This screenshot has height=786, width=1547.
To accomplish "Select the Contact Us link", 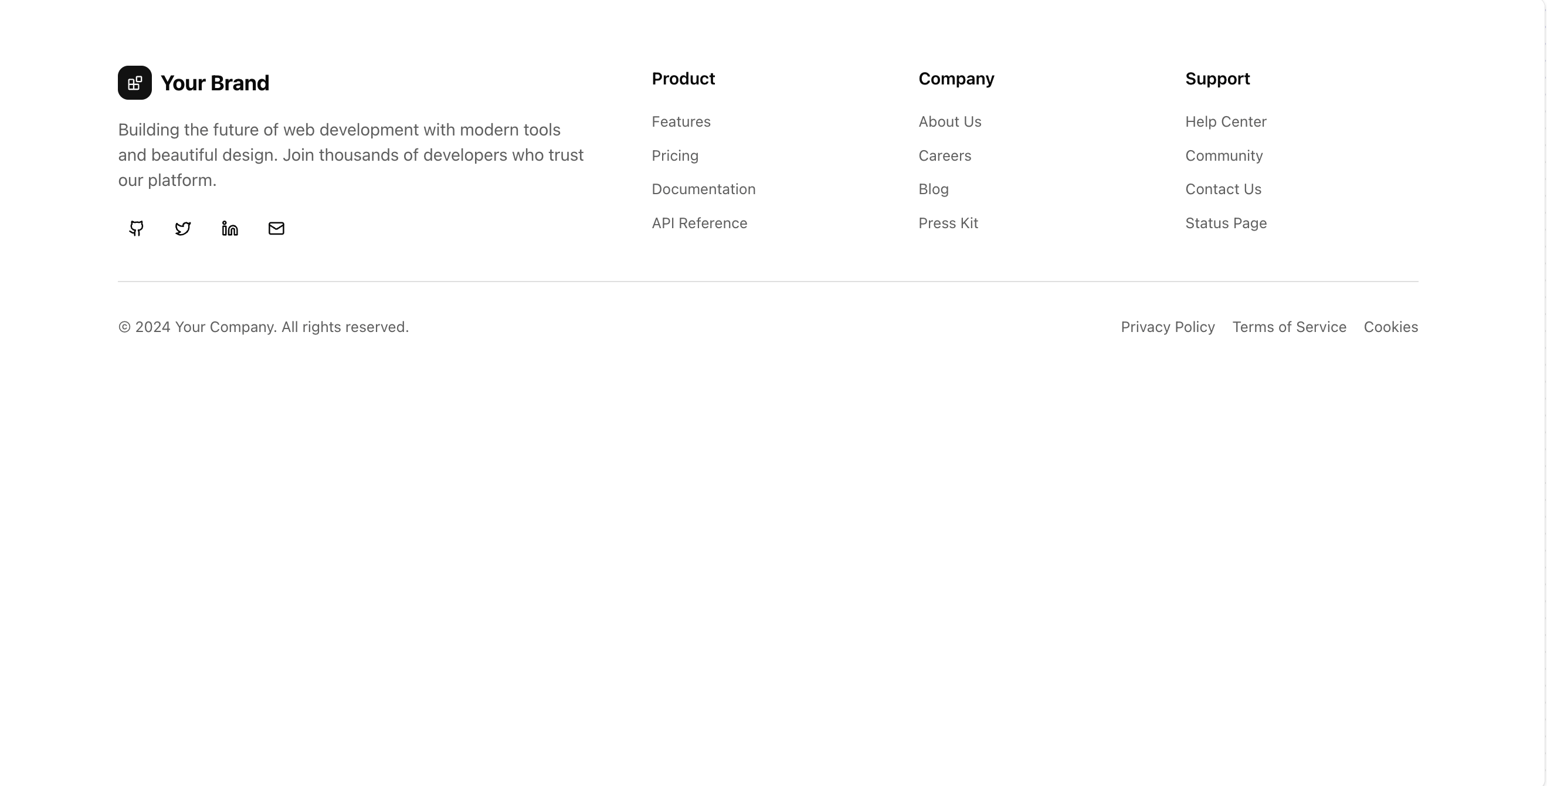I will point(1223,189).
